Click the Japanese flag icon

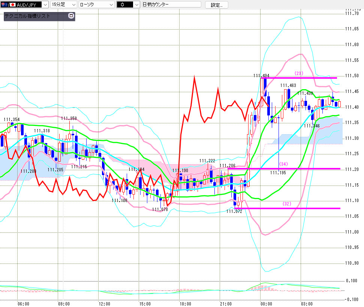pos(12,4)
